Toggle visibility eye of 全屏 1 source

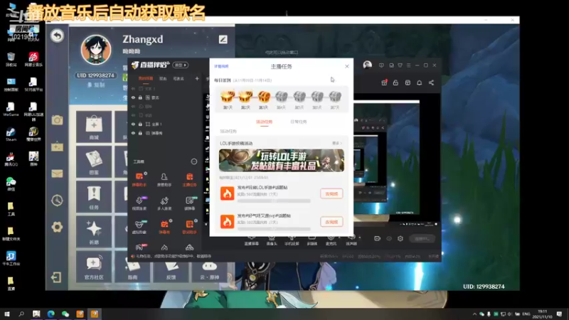[133, 124]
